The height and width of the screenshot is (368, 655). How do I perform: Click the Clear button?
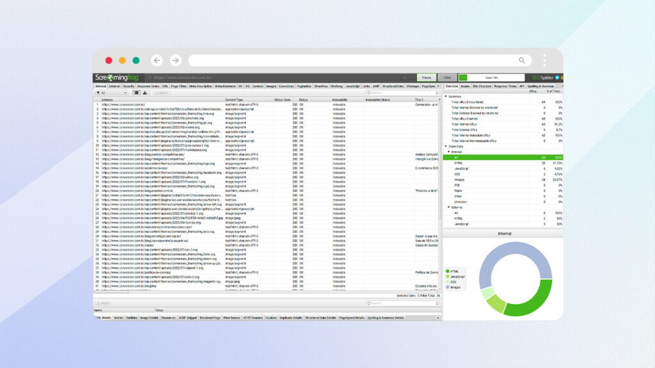point(447,78)
